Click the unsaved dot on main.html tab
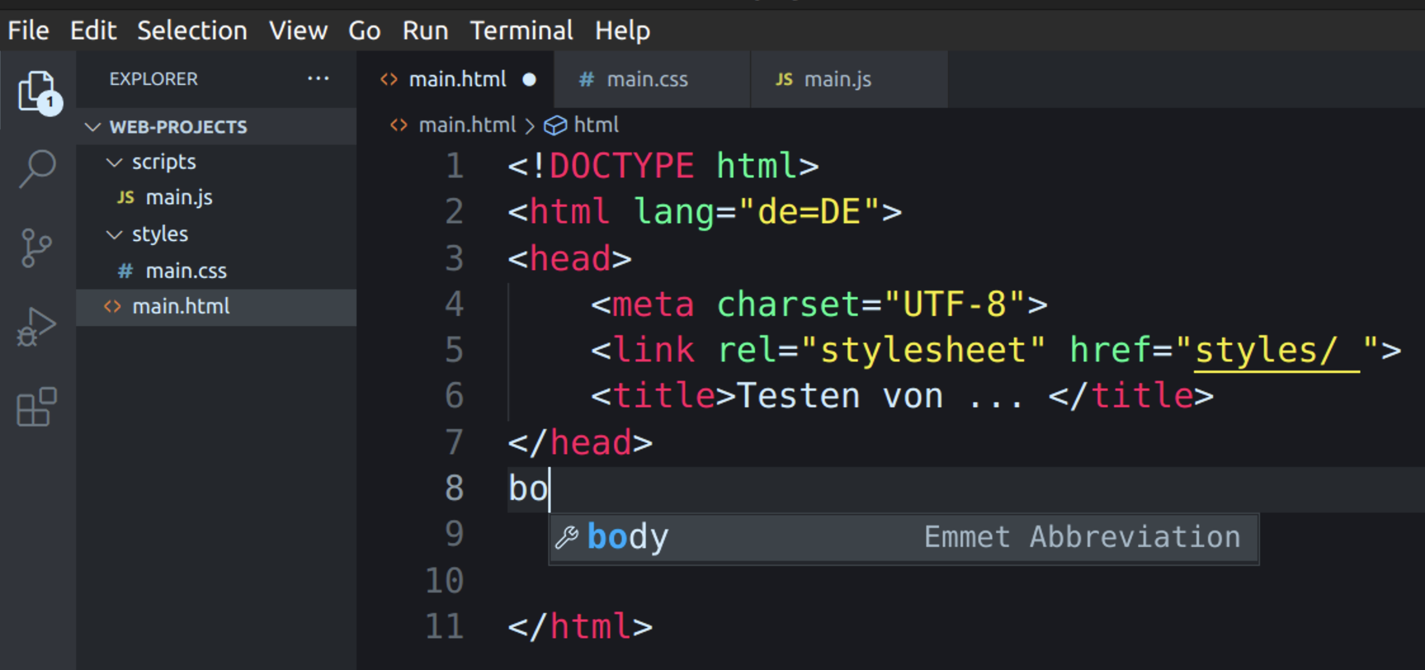Viewport: 1425px width, 670px height. 529,79
